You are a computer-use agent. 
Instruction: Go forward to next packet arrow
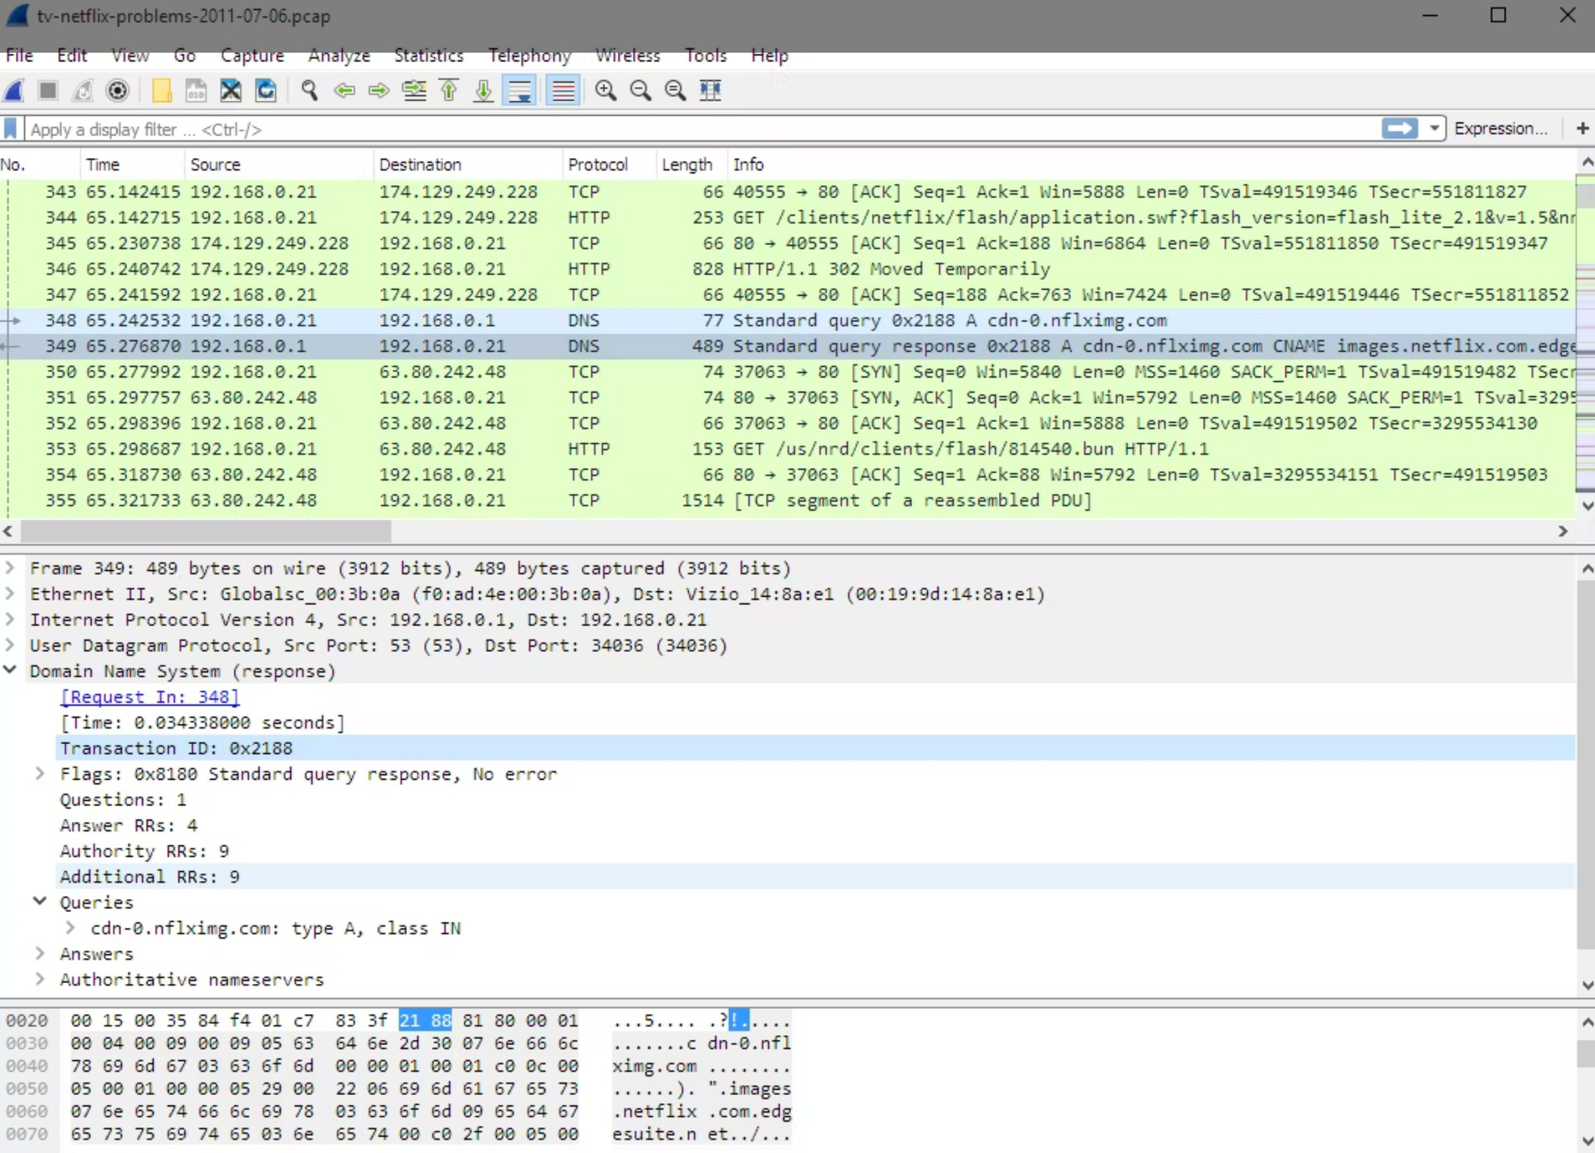379,91
